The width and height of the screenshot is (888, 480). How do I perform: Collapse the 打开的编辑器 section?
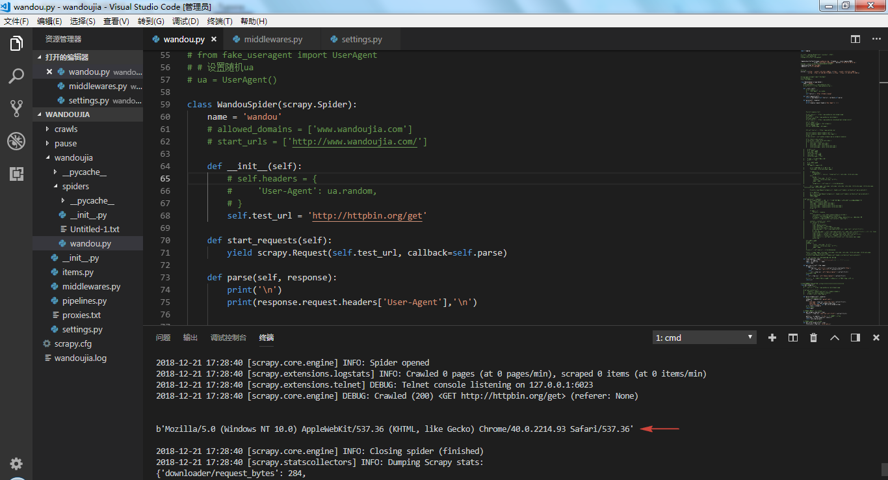(x=88, y=57)
